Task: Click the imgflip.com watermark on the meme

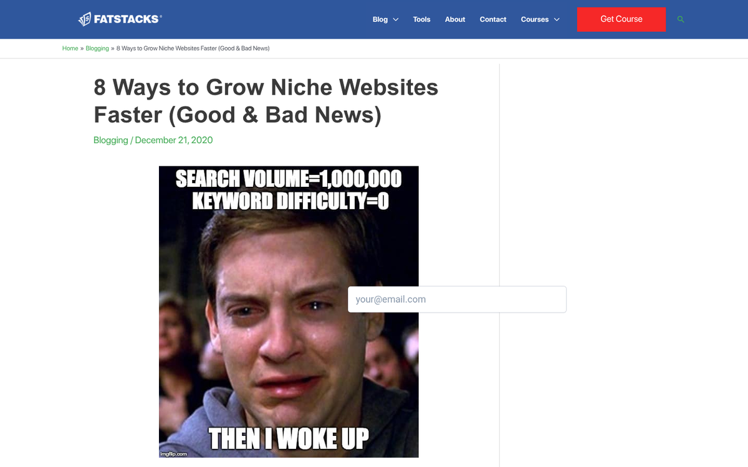Action: tap(173, 454)
